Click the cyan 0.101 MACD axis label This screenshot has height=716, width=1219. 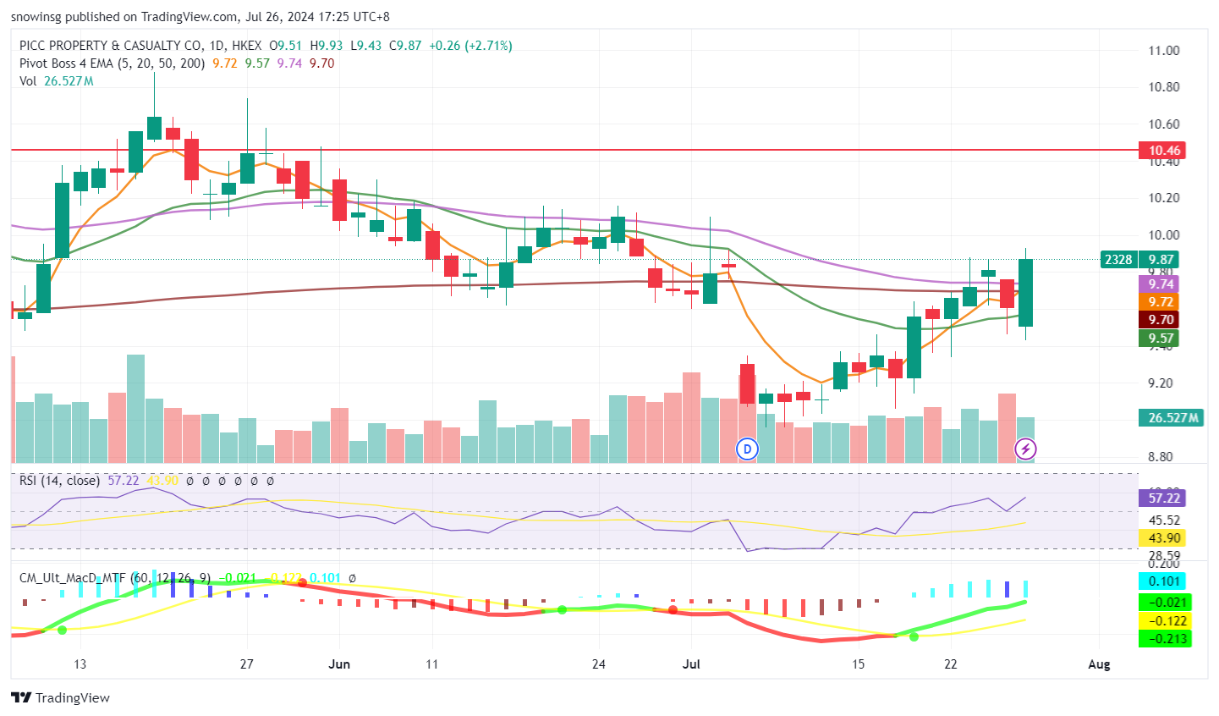click(1162, 581)
